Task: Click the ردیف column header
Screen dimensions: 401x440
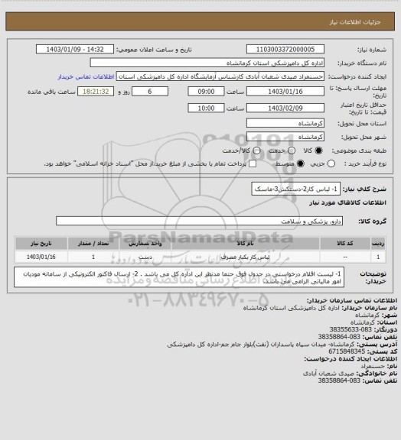Action: [x=378, y=243]
